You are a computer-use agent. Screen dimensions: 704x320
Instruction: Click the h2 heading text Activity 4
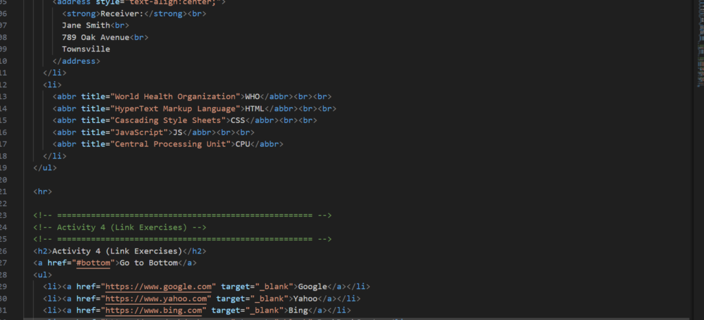pyautogui.click(x=116, y=251)
